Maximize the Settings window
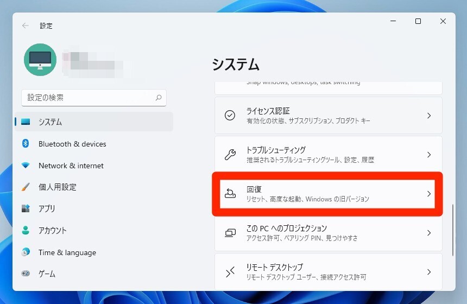Viewport: 467px width, 304px height. [418, 21]
